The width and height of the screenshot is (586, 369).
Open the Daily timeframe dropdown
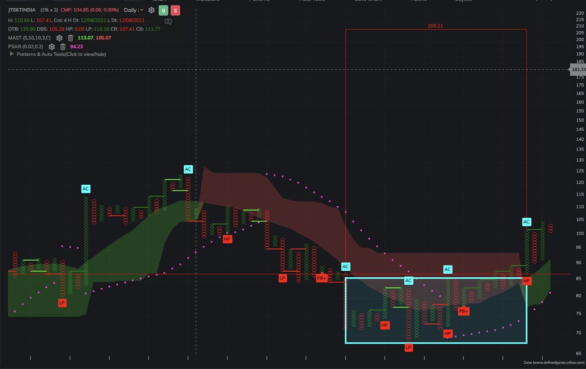click(x=133, y=10)
